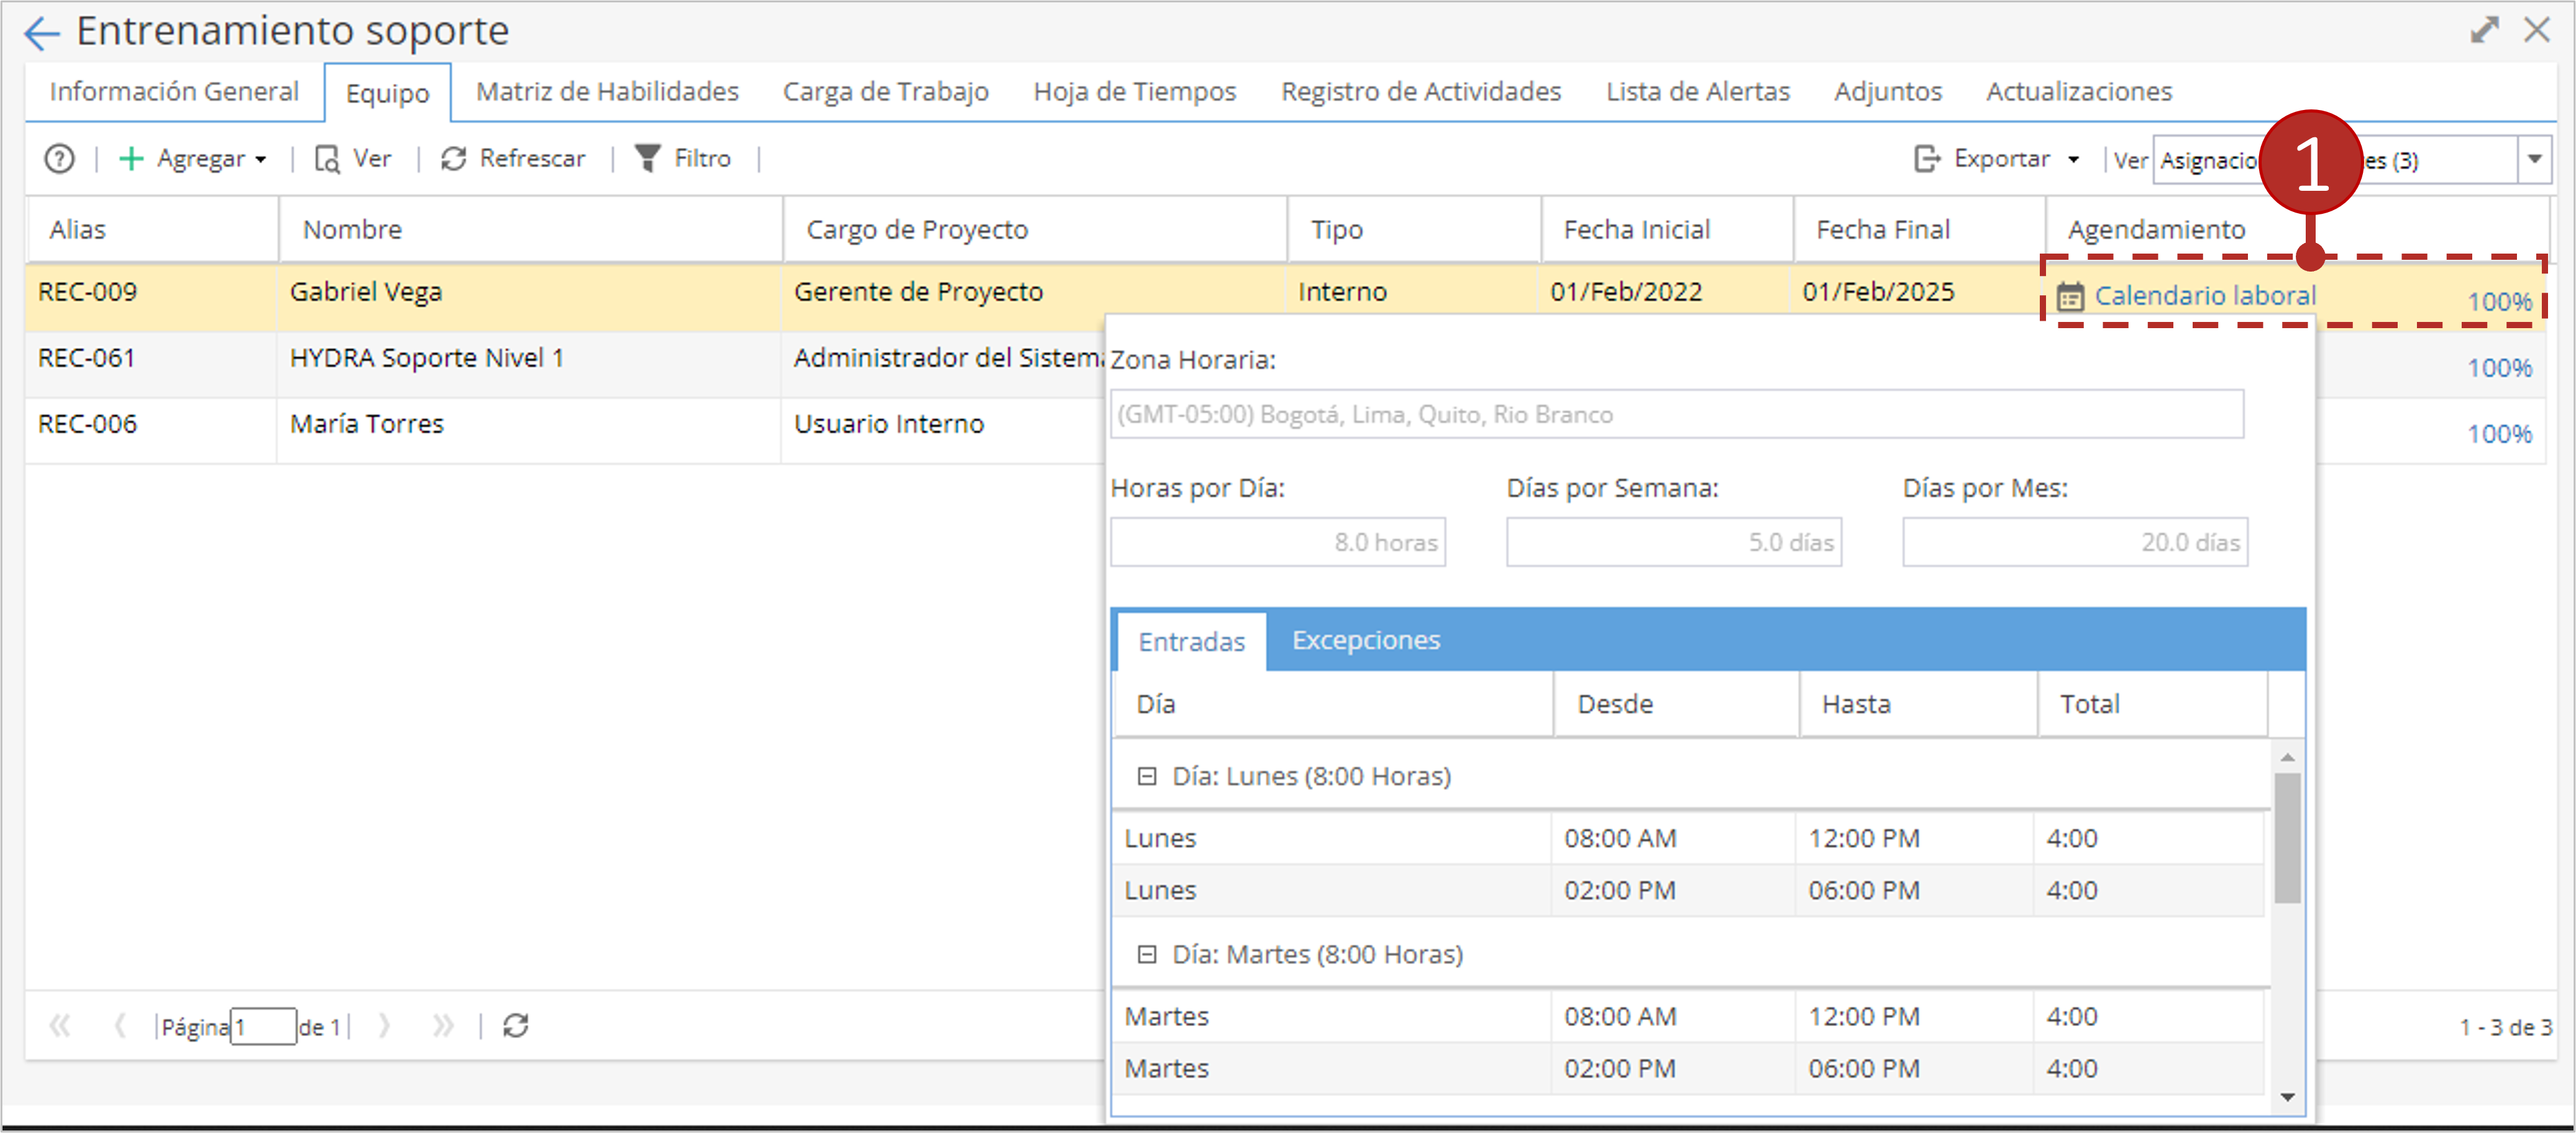Screen dimensions: 2576x1133
Task: Open Carga de Trabajo tab
Action: 885,91
